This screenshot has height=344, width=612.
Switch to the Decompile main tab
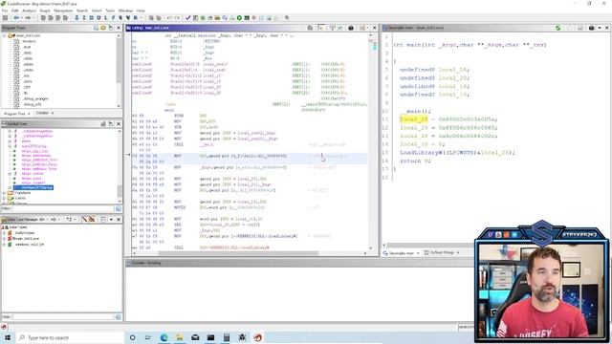tap(402, 253)
